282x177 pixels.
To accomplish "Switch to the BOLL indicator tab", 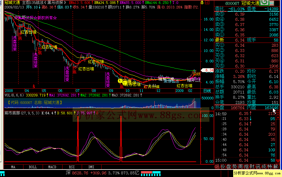I will click(33, 167).
